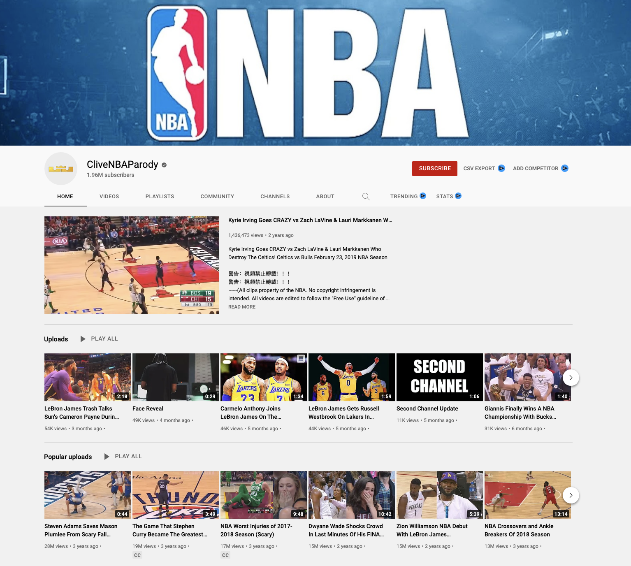Click the 1:06 duration marker on Second Channel video

pos(474,397)
